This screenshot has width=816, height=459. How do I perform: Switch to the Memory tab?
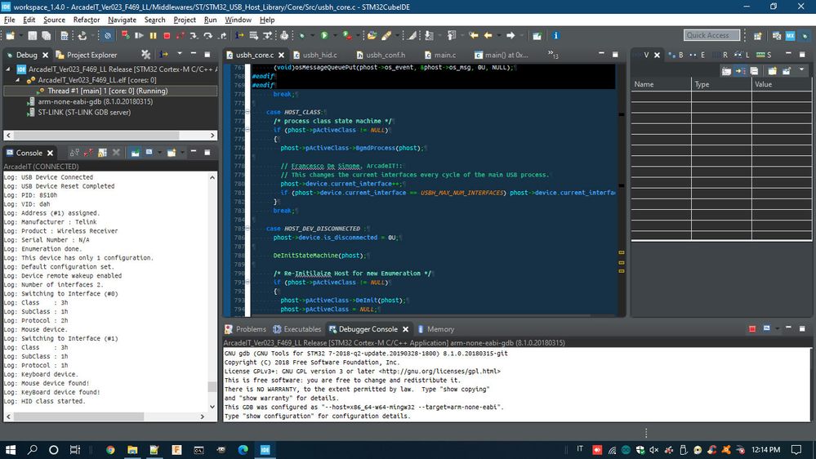[x=435, y=329]
